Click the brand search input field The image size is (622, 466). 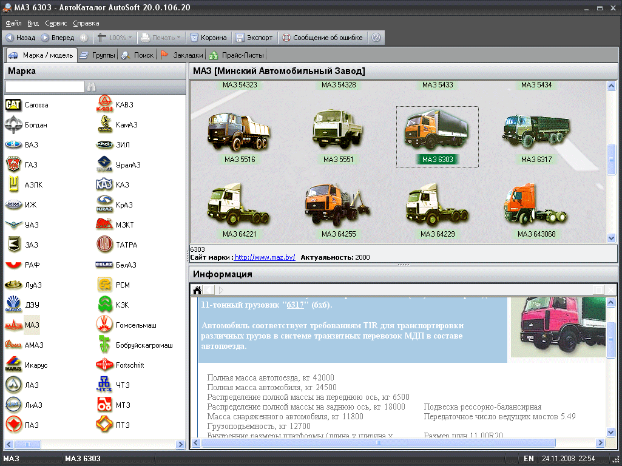click(45, 87)
